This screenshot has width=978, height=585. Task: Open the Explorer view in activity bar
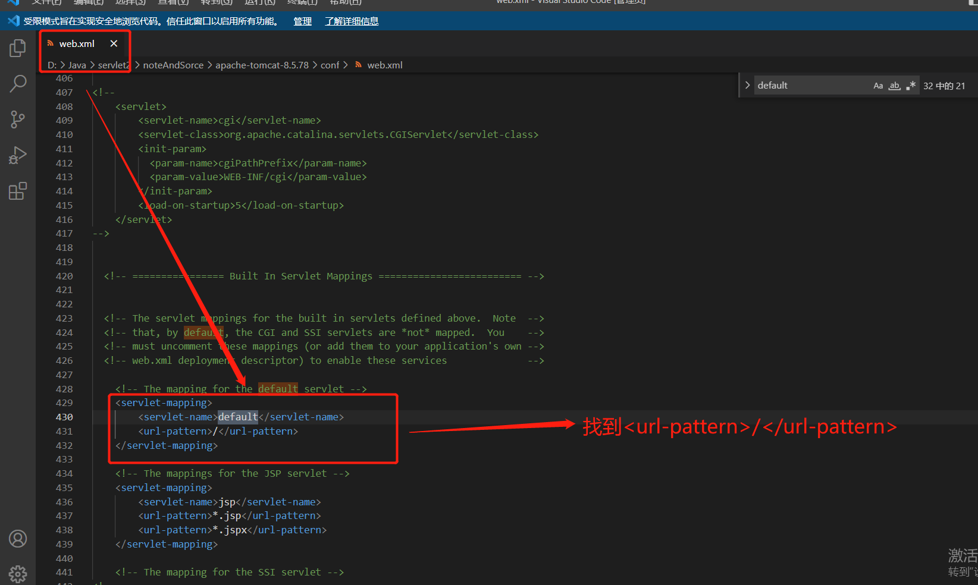[18, 48]
